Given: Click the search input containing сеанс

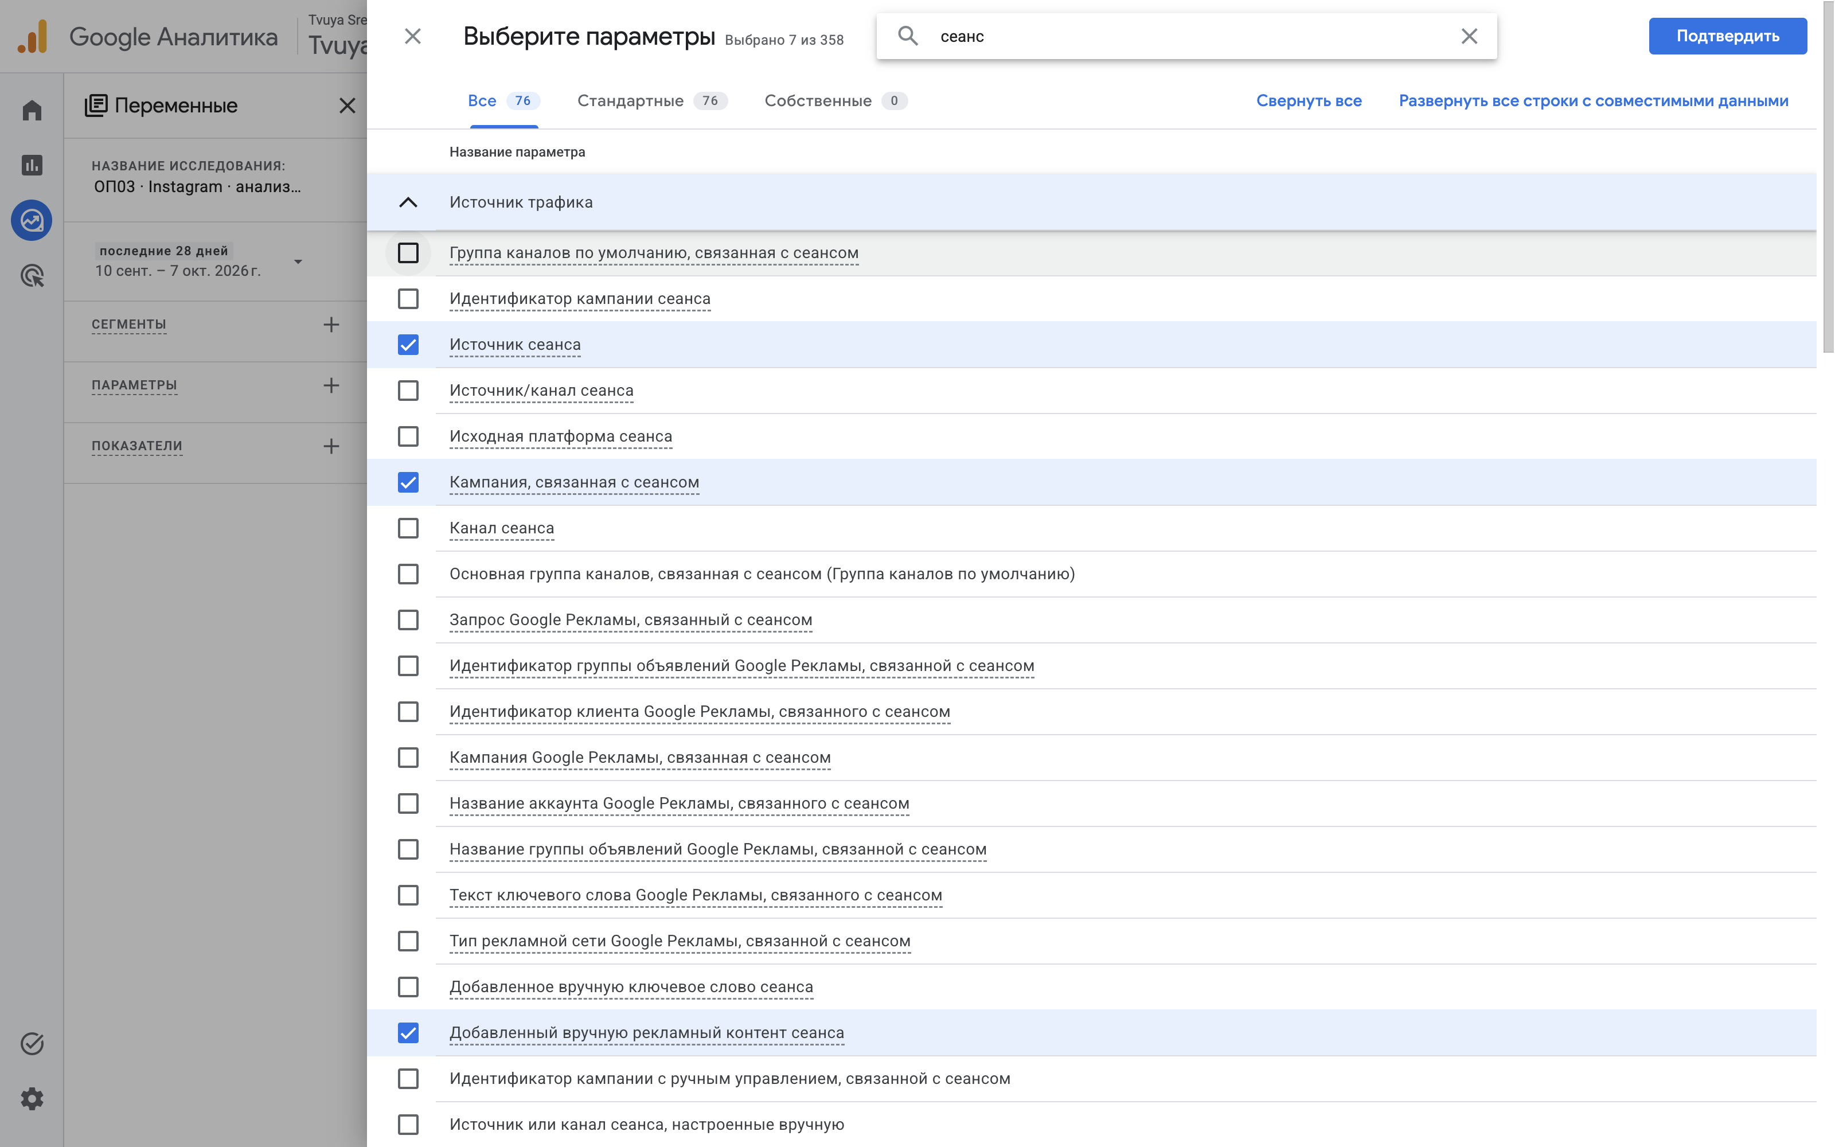Looking at the screenshot, I should 1186,36.
